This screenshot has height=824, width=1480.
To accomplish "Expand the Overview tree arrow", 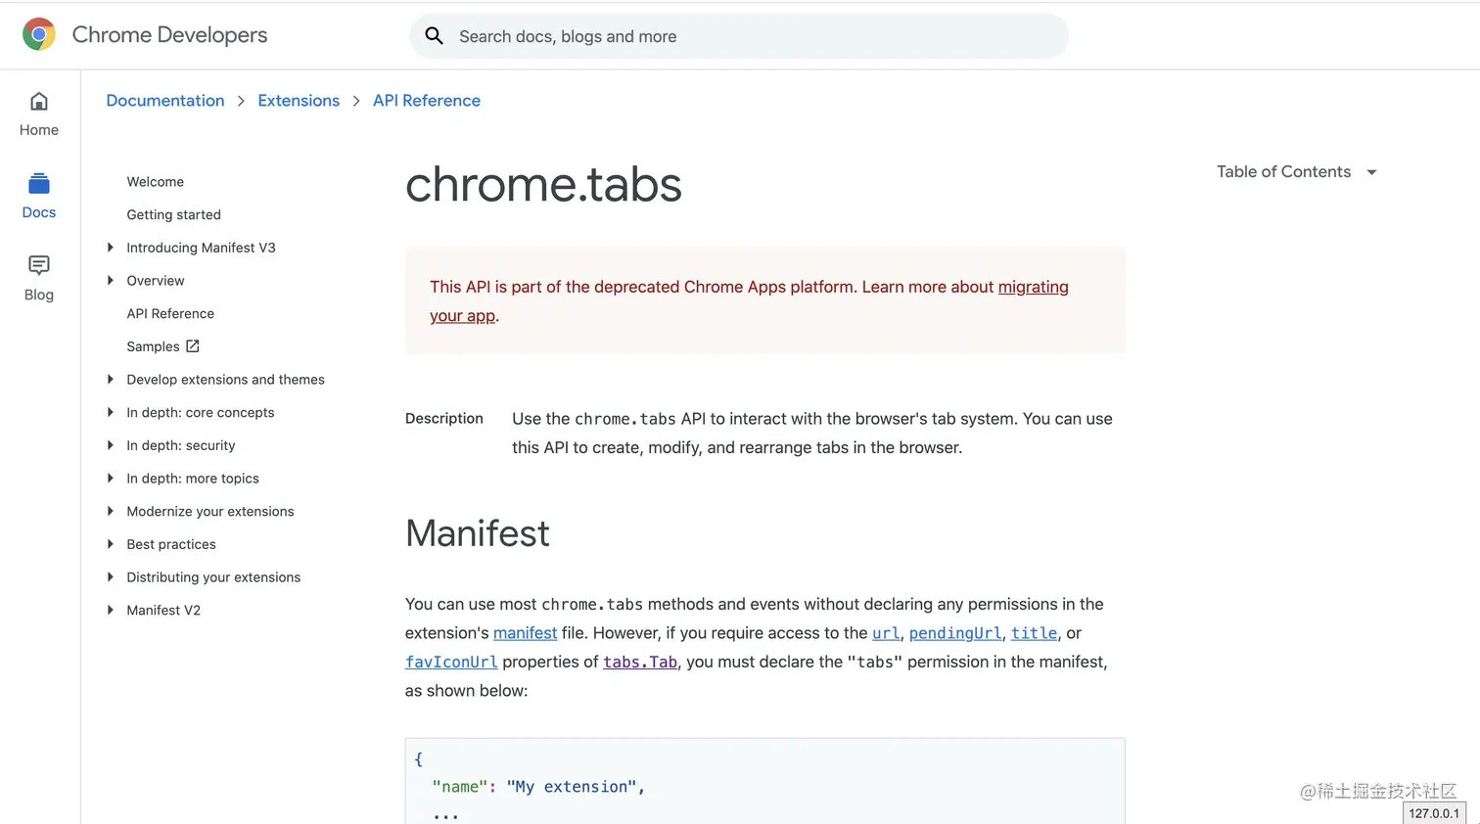I will (111, 281).
